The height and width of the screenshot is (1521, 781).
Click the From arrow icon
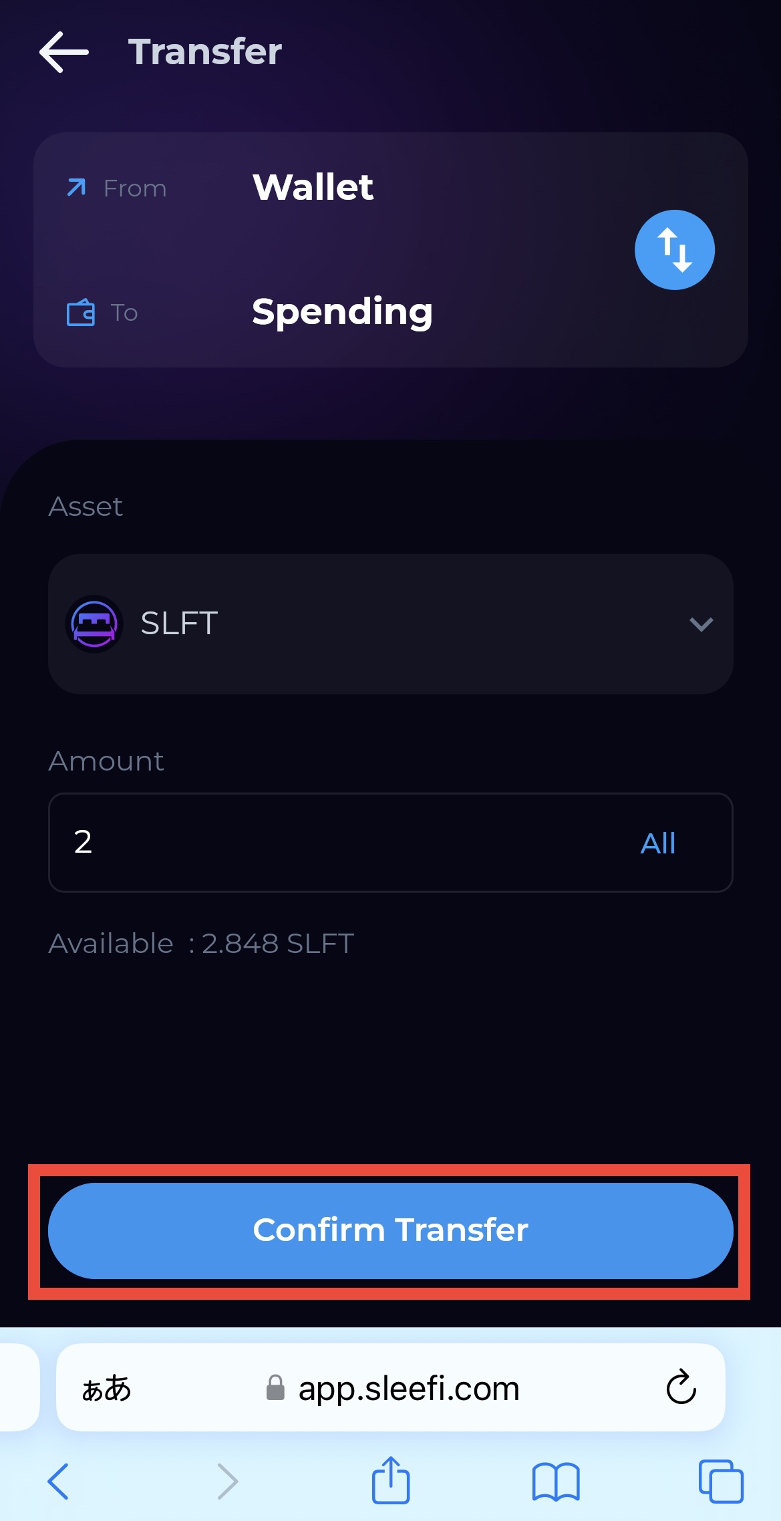[77, 188]
